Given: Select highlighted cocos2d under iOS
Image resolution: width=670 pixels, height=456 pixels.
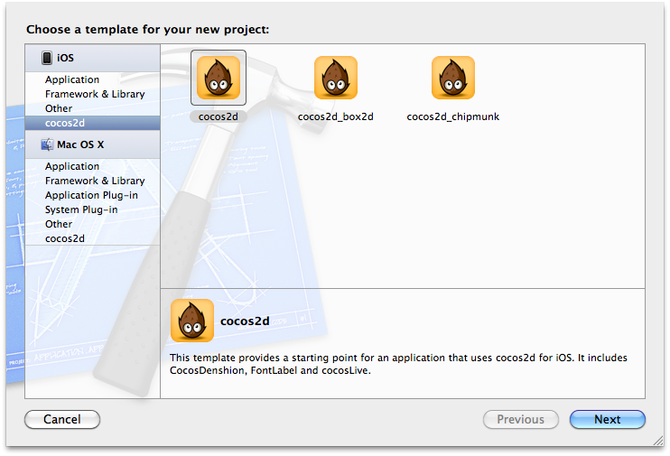Looking at the screenshot, I should pos(65,123).
